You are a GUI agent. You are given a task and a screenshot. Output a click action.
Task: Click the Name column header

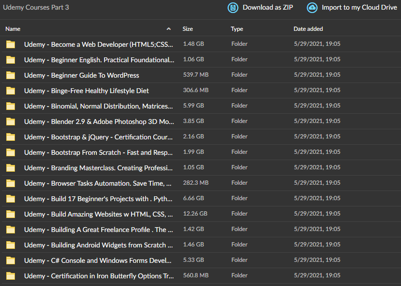point(13,29)
